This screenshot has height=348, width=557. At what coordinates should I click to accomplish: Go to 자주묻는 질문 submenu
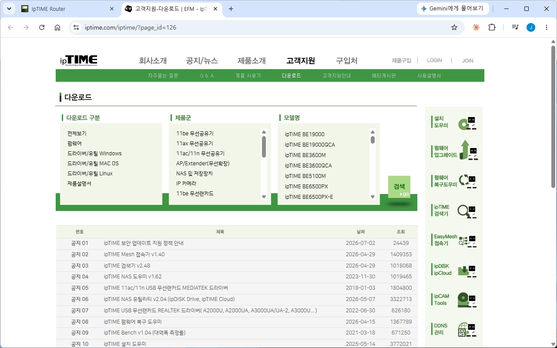[163, 76]
